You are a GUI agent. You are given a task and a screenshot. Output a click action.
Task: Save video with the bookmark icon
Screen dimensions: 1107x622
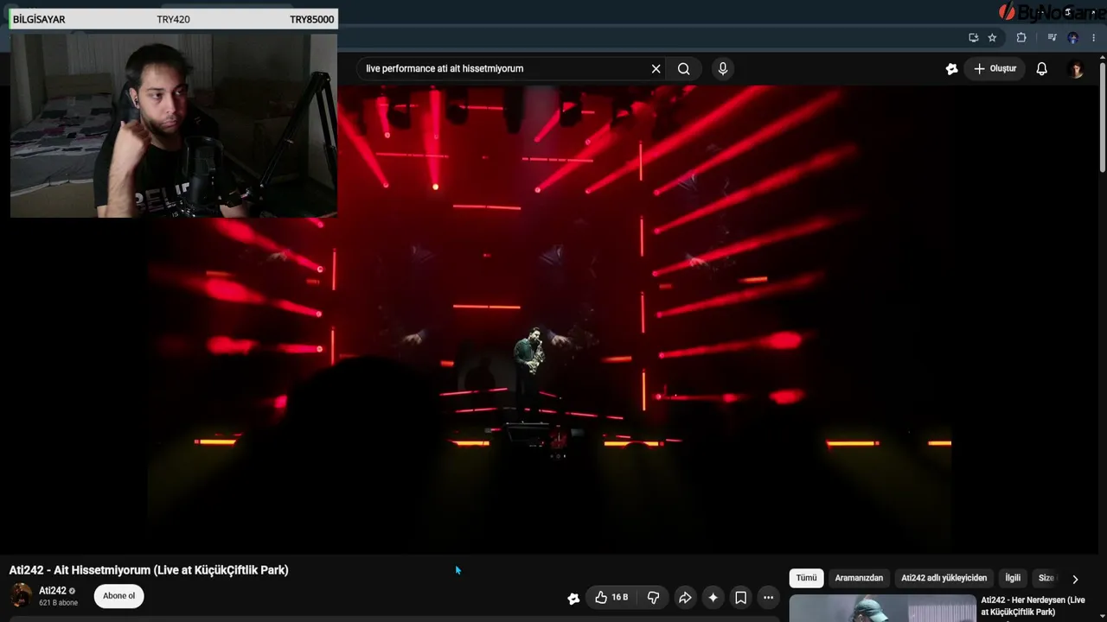[740, 597]
